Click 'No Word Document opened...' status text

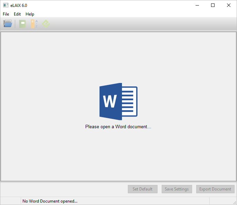click(50, 201)
